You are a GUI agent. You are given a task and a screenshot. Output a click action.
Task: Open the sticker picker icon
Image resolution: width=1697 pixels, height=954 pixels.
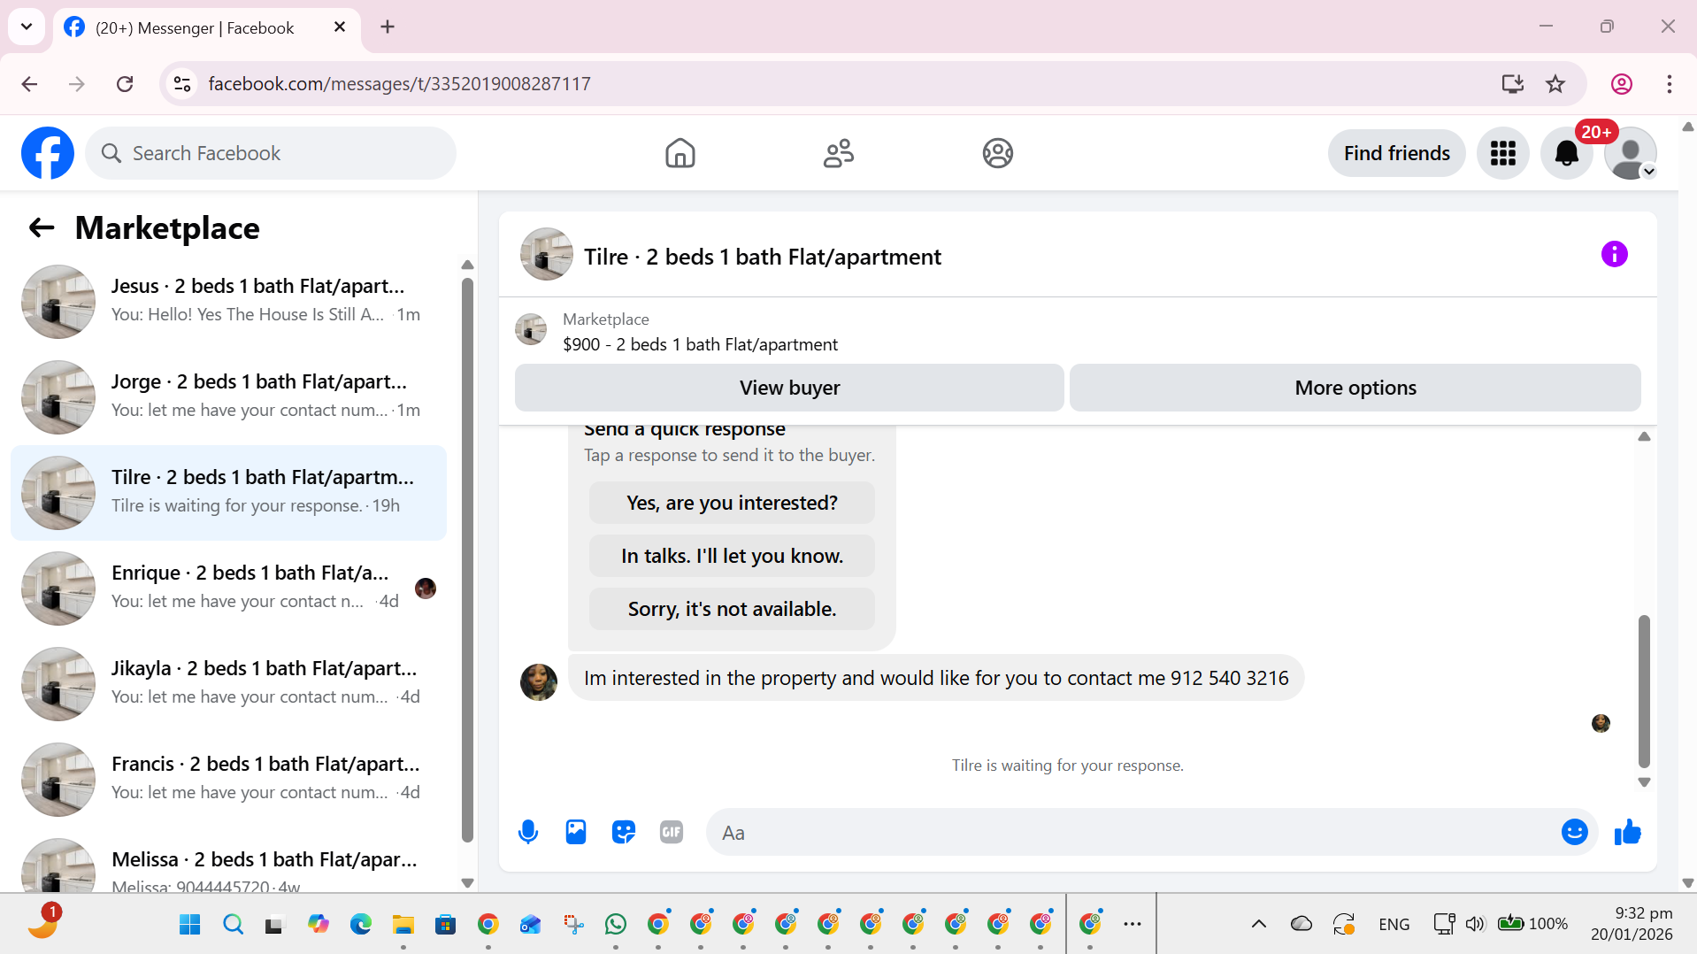tap(624, 832)
